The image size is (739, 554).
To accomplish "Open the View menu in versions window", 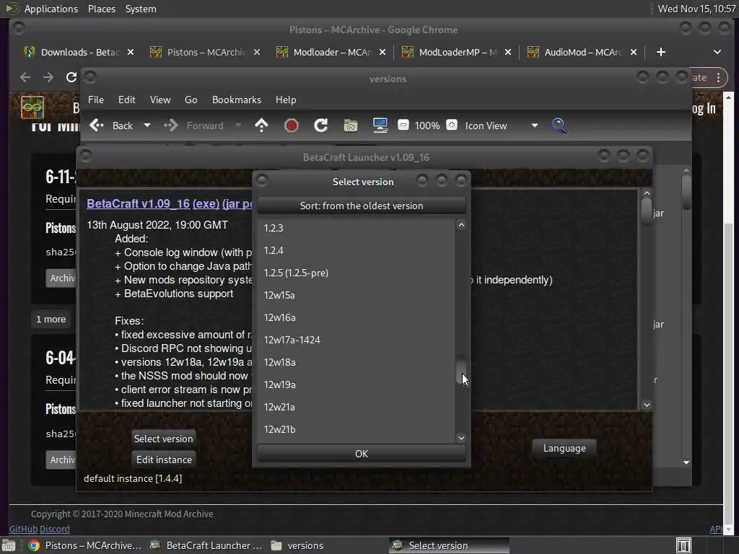I will (160, 100).
